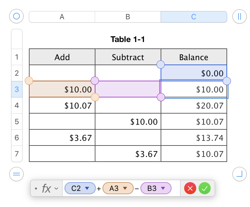Screen dimensions: 250x207
Task: Accept the formula with green checkmark
Action: tap(204, 189)
